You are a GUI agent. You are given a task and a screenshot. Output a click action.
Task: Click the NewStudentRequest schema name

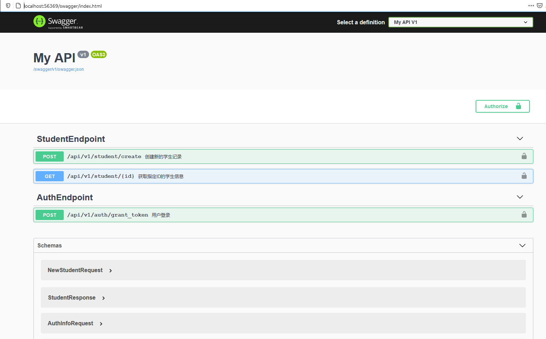point(75,270)
